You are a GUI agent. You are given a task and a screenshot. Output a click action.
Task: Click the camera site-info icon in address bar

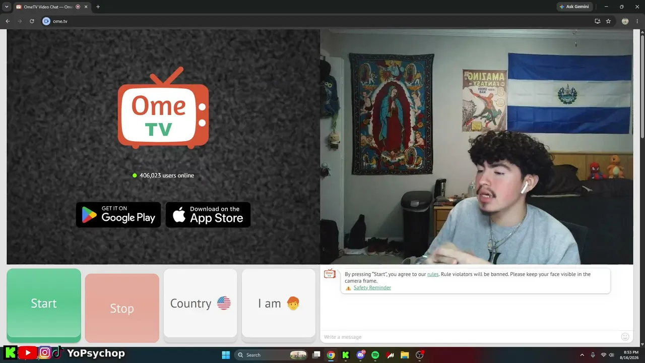click(46, 21)
